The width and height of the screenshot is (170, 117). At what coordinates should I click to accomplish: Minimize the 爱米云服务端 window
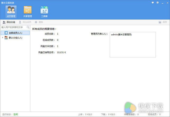[163, 3]
